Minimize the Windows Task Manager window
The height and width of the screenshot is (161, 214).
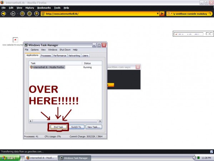coord(94,45)
